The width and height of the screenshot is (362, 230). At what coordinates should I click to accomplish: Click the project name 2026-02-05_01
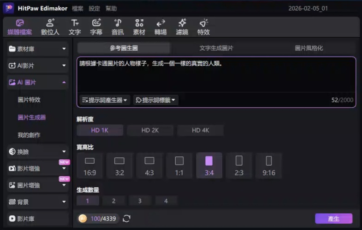pyautogui.click(x=308, y=9)
